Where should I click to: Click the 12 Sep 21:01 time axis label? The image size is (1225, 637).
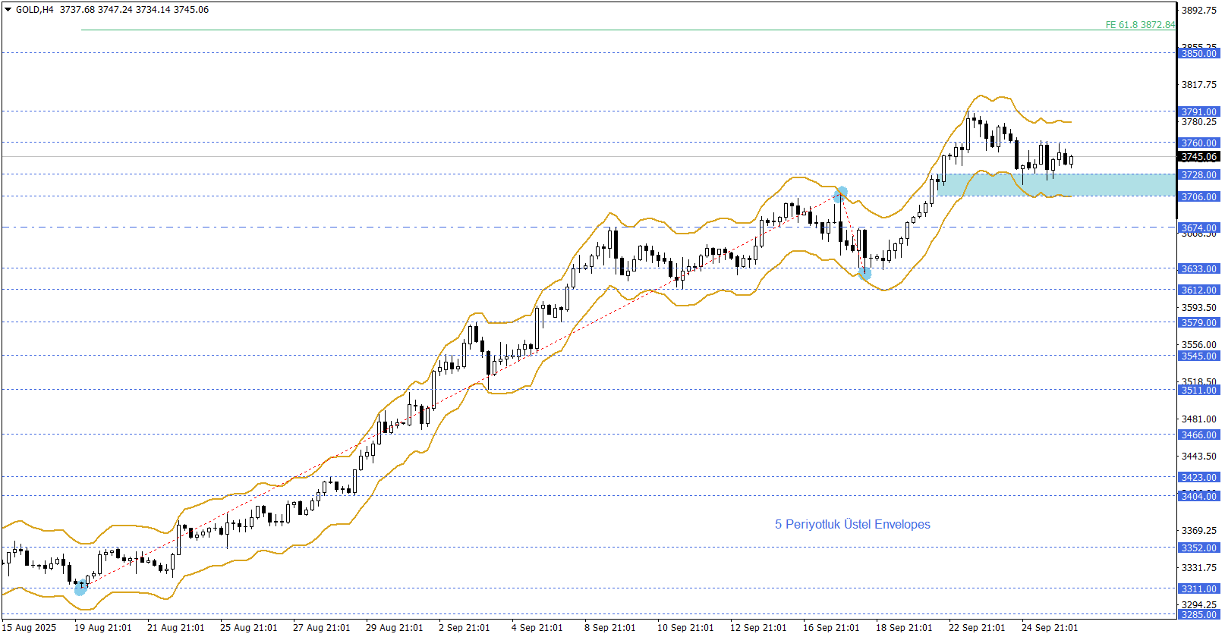click(759, 627)
